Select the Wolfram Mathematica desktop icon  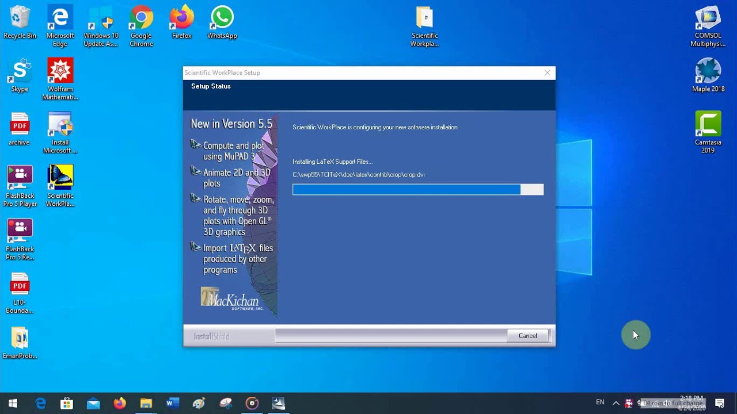(60, 79)
